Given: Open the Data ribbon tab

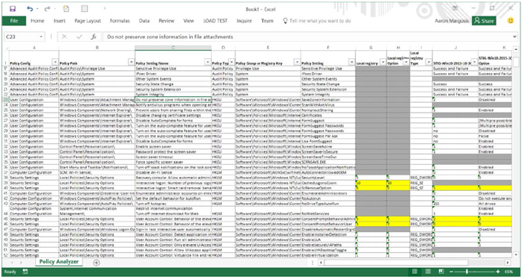Looking at the screenshot, I should coord(144,21).
